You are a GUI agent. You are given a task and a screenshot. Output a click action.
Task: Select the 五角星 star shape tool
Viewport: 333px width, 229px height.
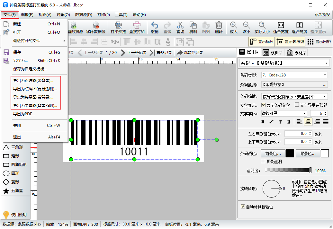pyautogui.click(x=13, y=191)
